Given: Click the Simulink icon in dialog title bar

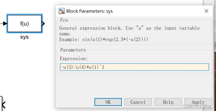Looking at the screenshot, I should point(61,11).
